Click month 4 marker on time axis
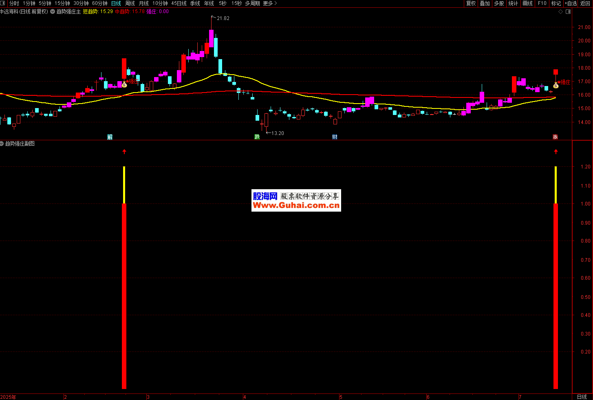This screenshot has height=400, width=593. click(x=245, y=397)
